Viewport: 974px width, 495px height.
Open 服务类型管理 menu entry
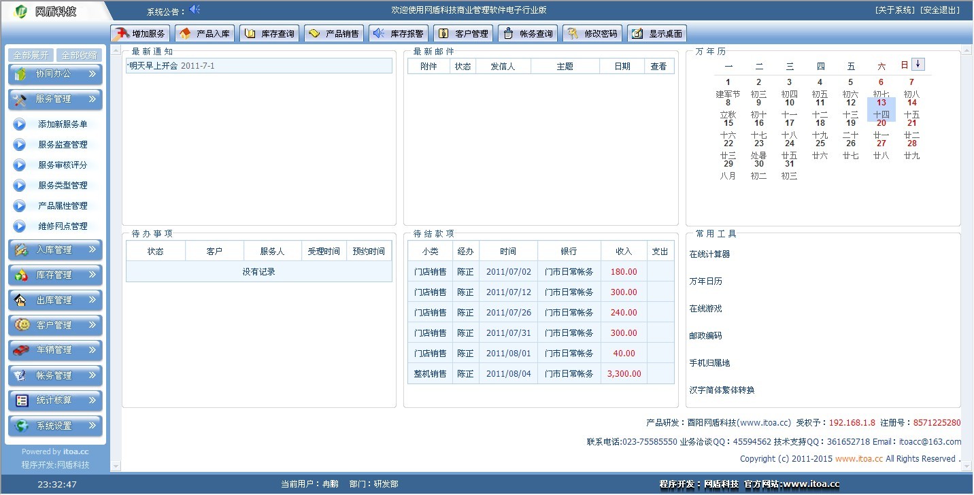point(63,186)
